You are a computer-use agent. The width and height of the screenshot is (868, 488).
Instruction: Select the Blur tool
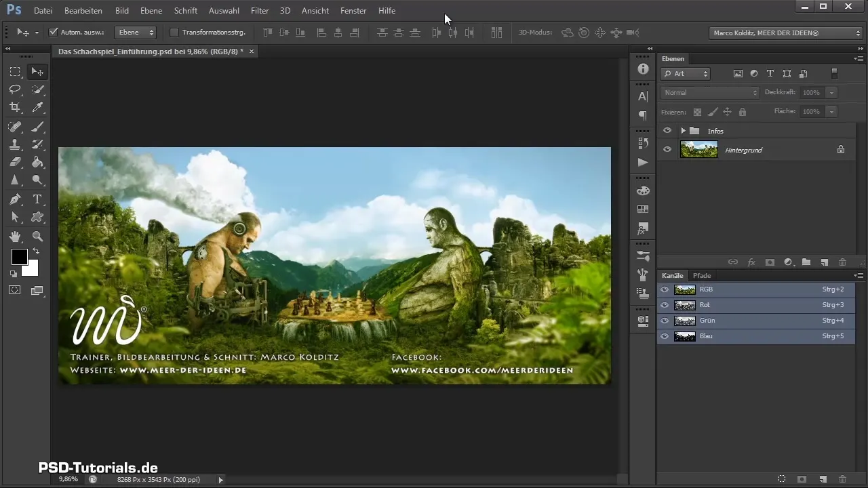coord(15,180)
